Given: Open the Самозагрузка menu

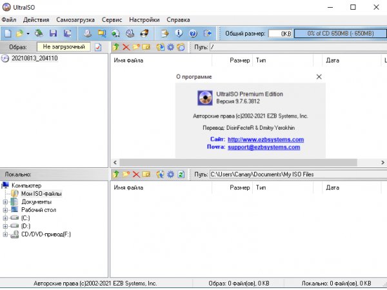Looking at the screenshot, I should 75,20.
